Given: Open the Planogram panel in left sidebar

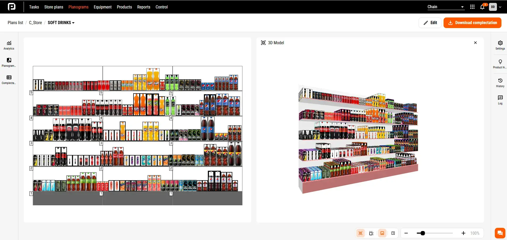Looking at the screenshot, I should [9, 63].
